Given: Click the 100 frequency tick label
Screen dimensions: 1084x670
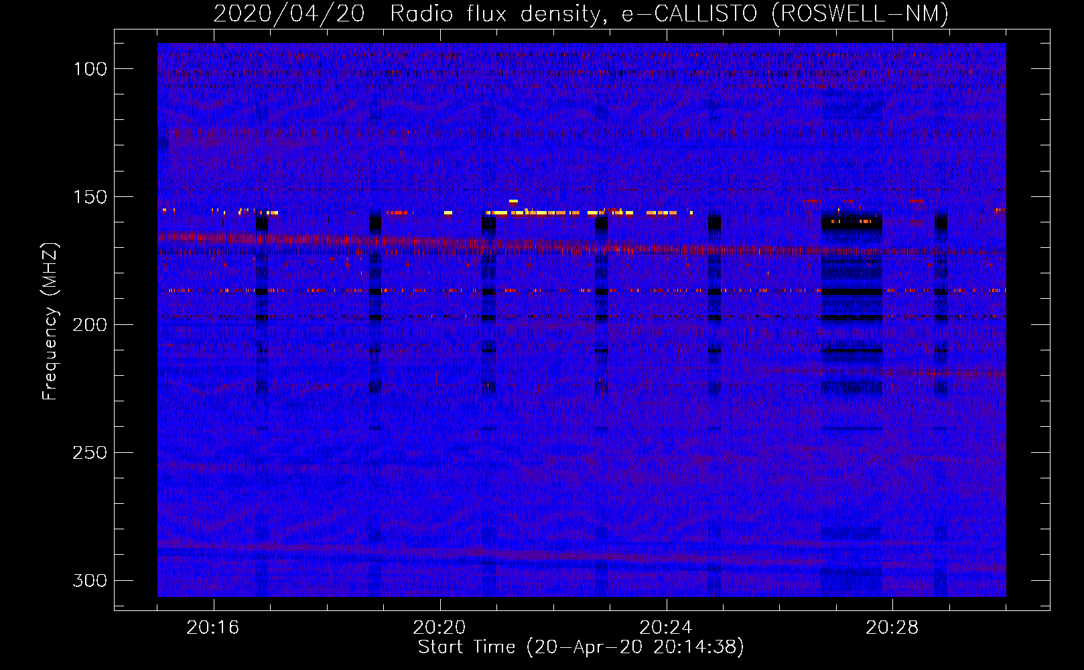Looking at the screenshot, I should (90, 69).
